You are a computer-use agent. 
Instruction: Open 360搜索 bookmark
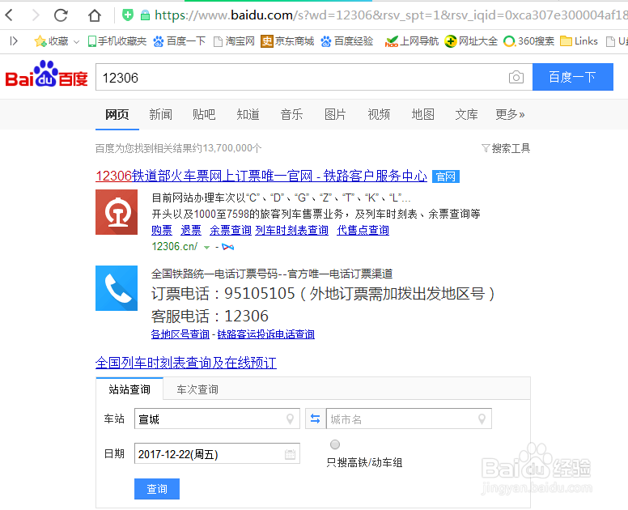click(x=528, y=40)
